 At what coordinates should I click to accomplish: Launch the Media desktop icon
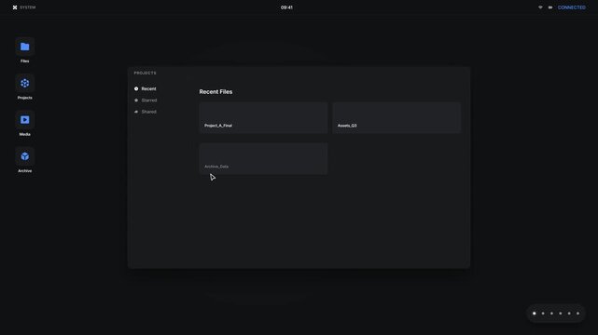(x=25, y=120)
